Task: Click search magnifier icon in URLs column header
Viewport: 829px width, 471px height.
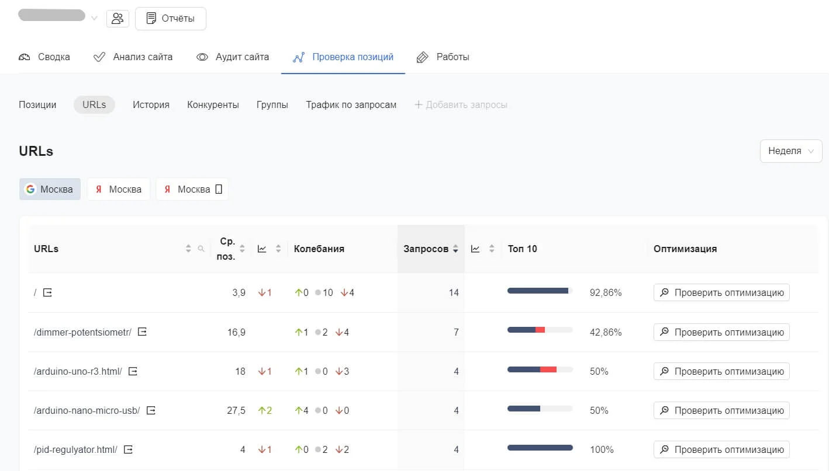Action: tap(201, 249)
